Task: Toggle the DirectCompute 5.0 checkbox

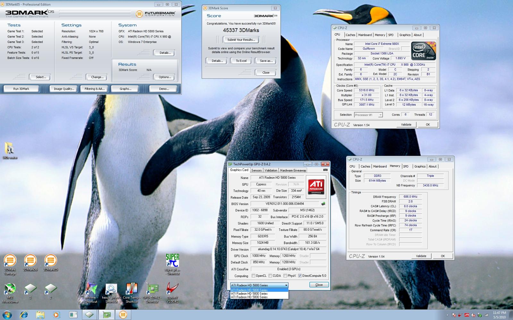Action: [x=300, y=276]
